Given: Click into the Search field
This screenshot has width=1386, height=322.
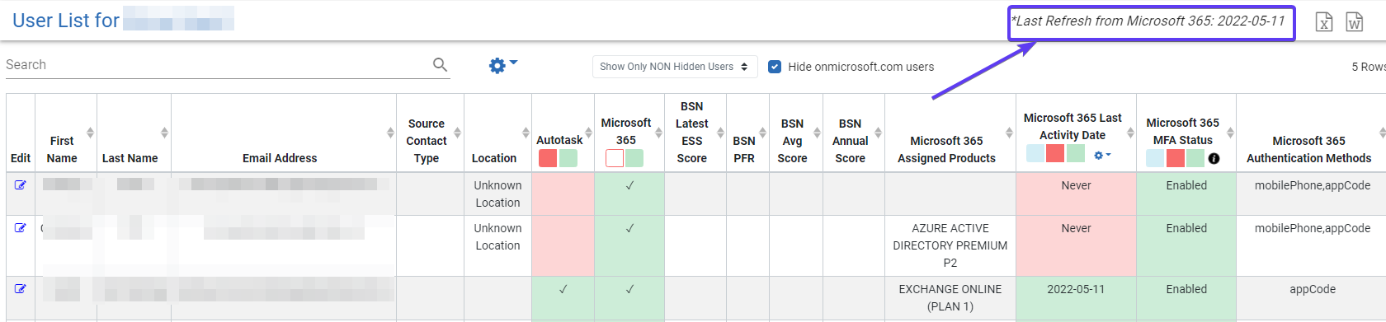Looking at the screenshot, I should pos(218,65).
